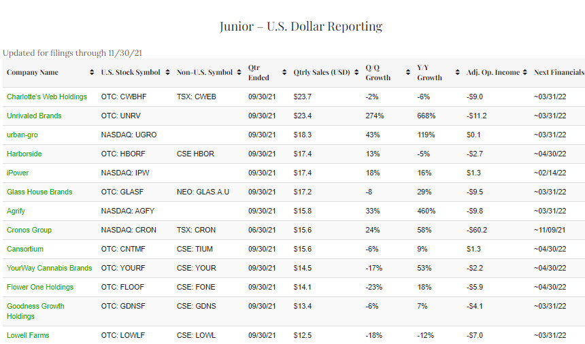Image resolution: width=585 pixels, height=344 pixels.
Task: Open the Unrivaled Brands company link
Action: click(x=34, y=116)
